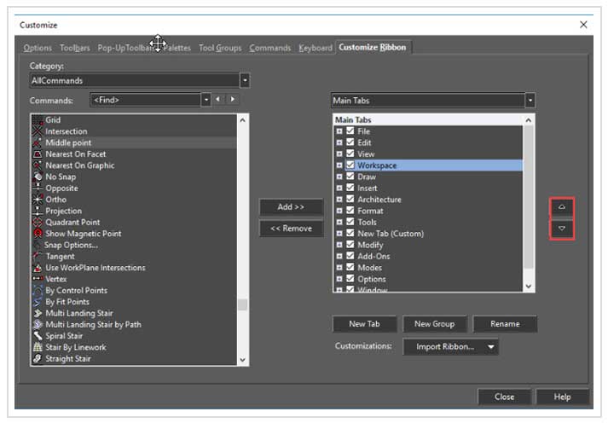Uncheck the Insert tab checkbox

pos(350,188)
